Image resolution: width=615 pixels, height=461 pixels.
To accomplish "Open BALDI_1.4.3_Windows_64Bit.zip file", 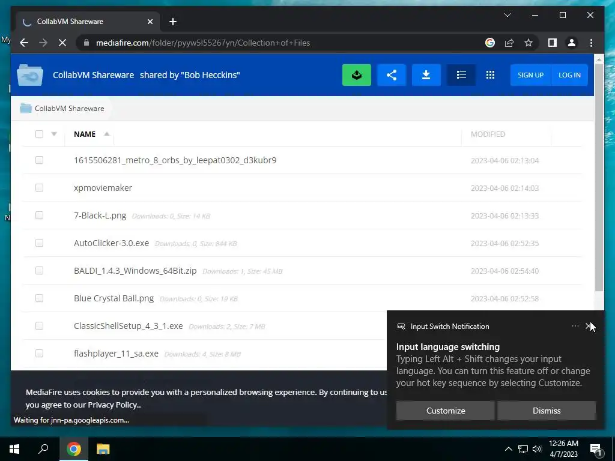I will 135,271.
